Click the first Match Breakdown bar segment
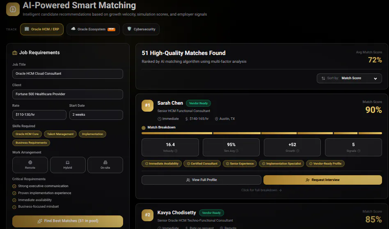The image size is (389, 229). (x=176, y=133)
